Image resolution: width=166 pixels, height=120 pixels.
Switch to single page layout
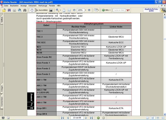coord(147,118)
